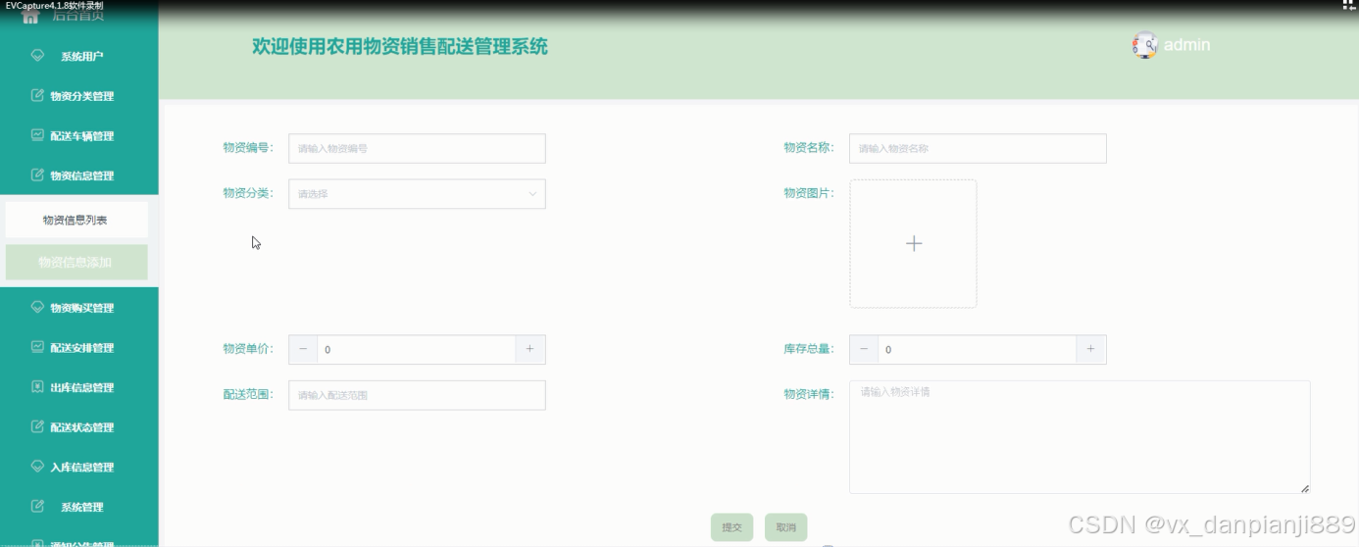Expand the 配送安排管理 sidebar menu
The width and height of the screenshot is (1359, 547).
point(78,348)
